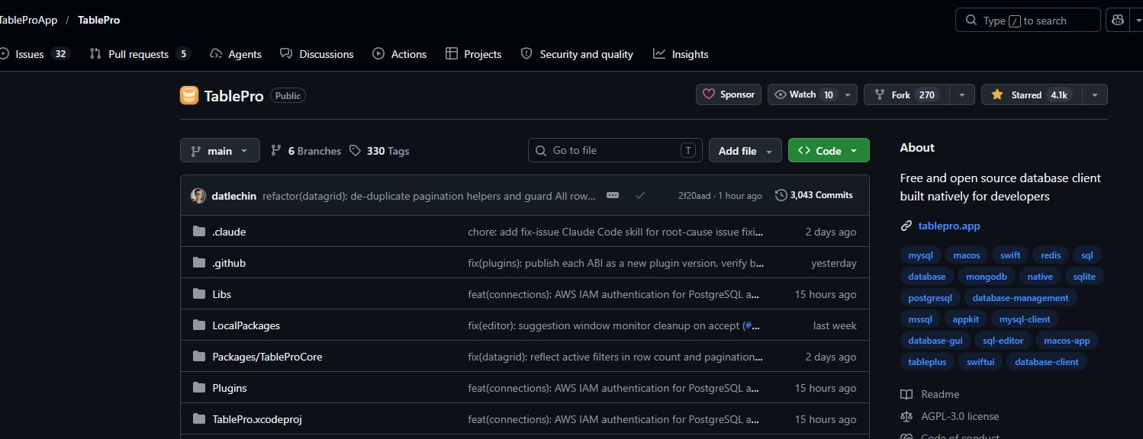The width and height of the screenshot is (1143, 439).
Task: Open Security and quality tab
Action: click(577, 54)
